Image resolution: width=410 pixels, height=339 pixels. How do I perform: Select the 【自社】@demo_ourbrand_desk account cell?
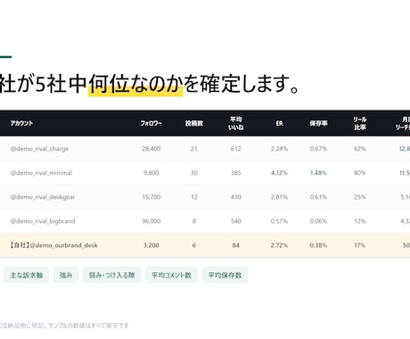[53, 245]
